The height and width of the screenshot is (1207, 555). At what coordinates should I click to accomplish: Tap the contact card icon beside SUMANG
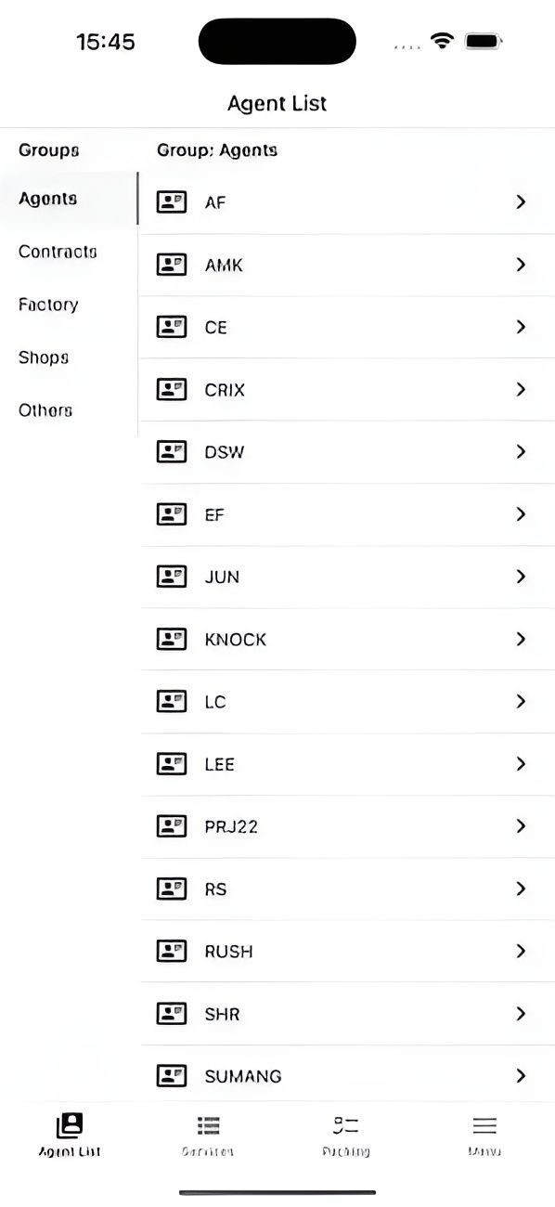pos(172,1075)
